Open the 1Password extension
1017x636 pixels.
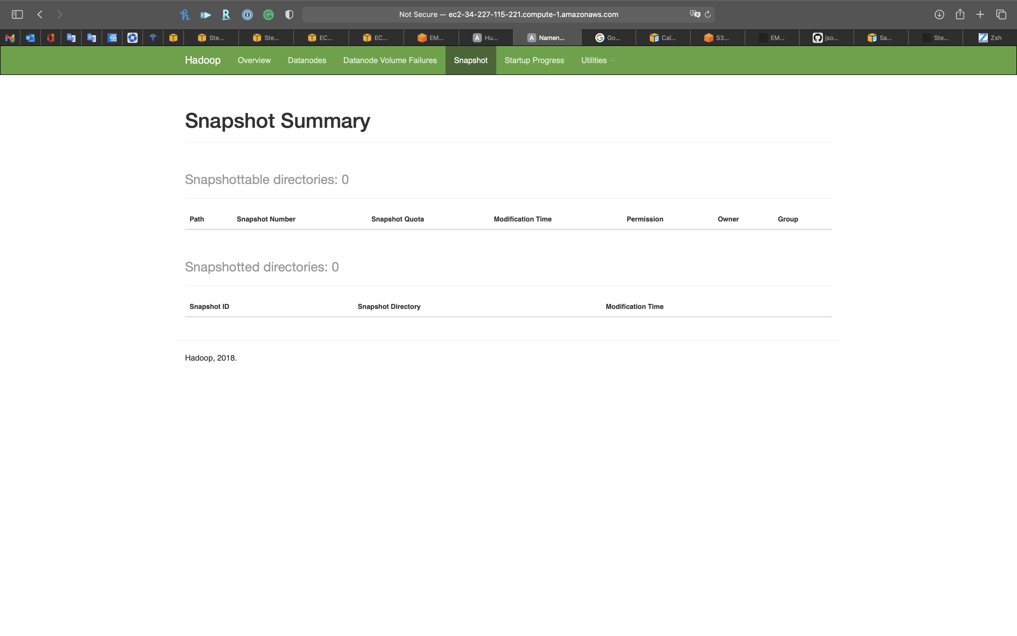[247, 15]
